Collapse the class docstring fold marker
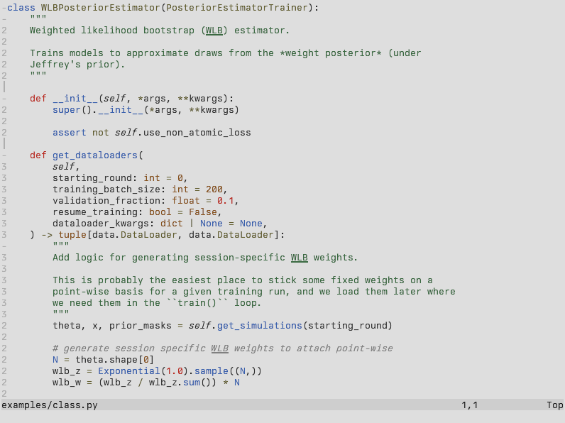 coord(4,19)
